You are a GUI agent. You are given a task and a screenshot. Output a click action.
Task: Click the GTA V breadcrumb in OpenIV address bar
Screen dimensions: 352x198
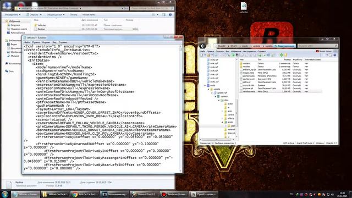[x=233, y=46]
